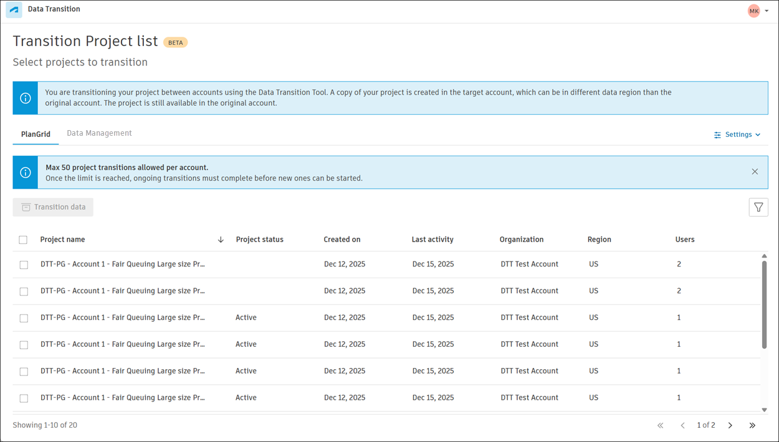Expand the account menu arrow beside MK
Screen dimensions: 779x442
(767, 11)
